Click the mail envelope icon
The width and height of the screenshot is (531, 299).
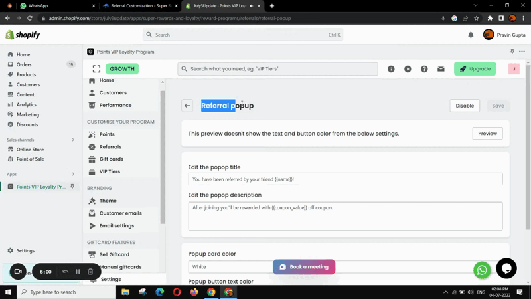[441, 69]
